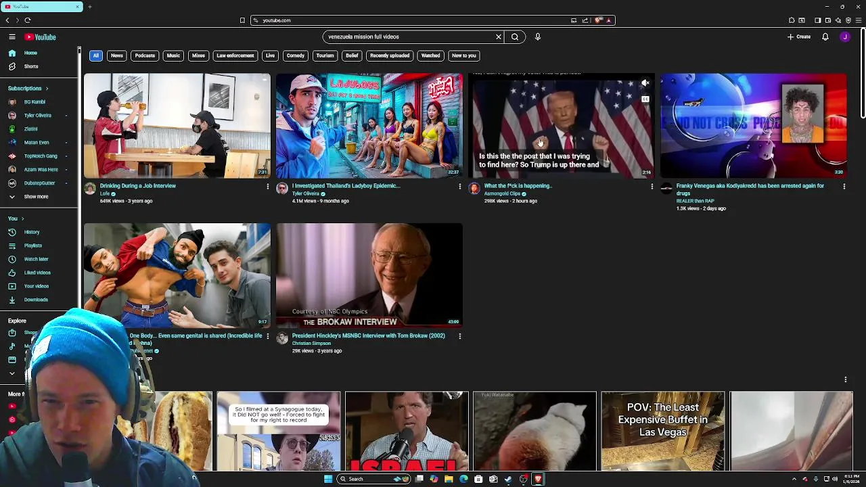This screenshot has width=866, height=487.
Task: Expand the You section chevron
Action: (x=22, y=218)
